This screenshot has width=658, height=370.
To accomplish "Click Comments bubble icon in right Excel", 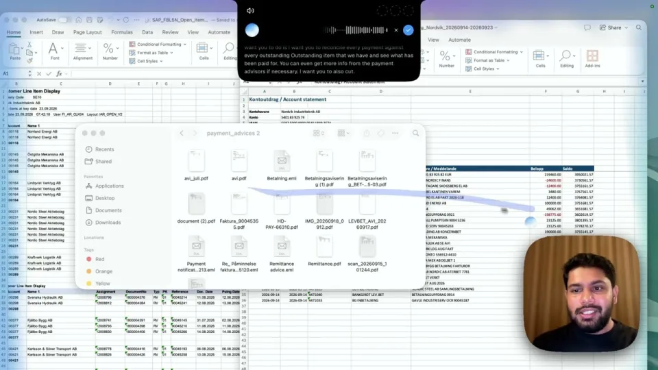I will tap(587, 27).
